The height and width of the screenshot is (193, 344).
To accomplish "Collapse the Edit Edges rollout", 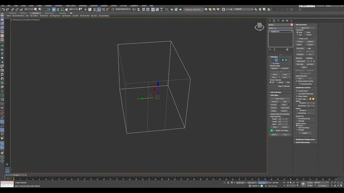I will point(274,95).
